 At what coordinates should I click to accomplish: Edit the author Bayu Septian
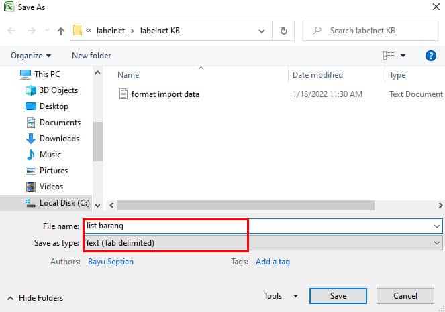[x=111, y=262]
